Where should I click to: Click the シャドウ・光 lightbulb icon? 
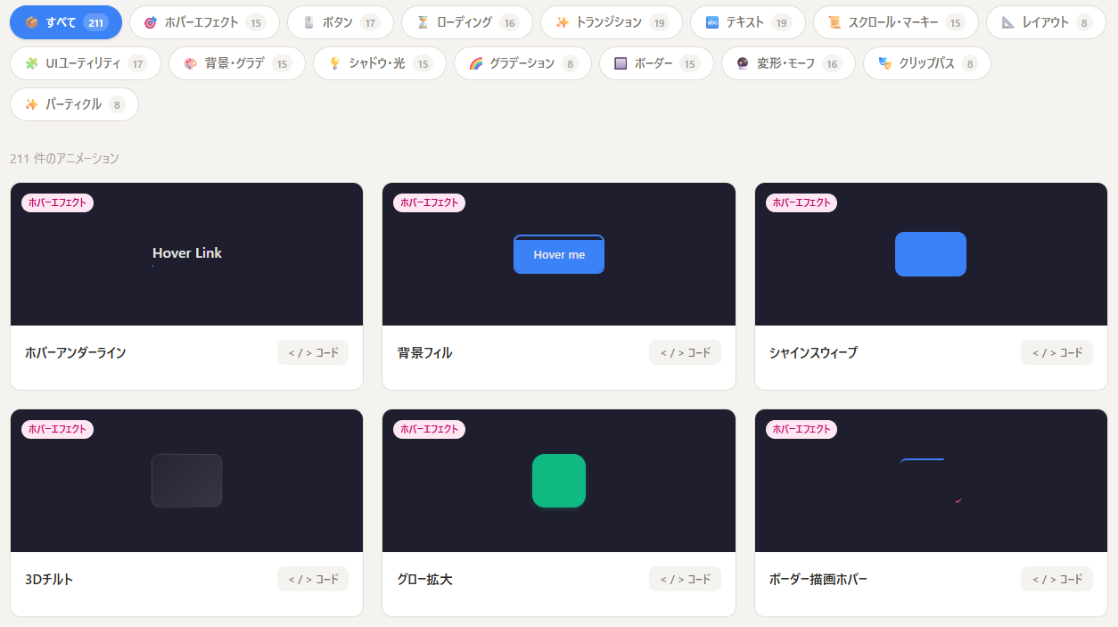click(335, 63)
